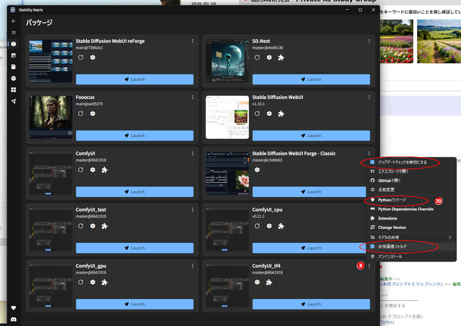Toggle the 共有画像フォルダ checkbox
Viewport: 461px width, 326px height.
click(x=372, y=246)
